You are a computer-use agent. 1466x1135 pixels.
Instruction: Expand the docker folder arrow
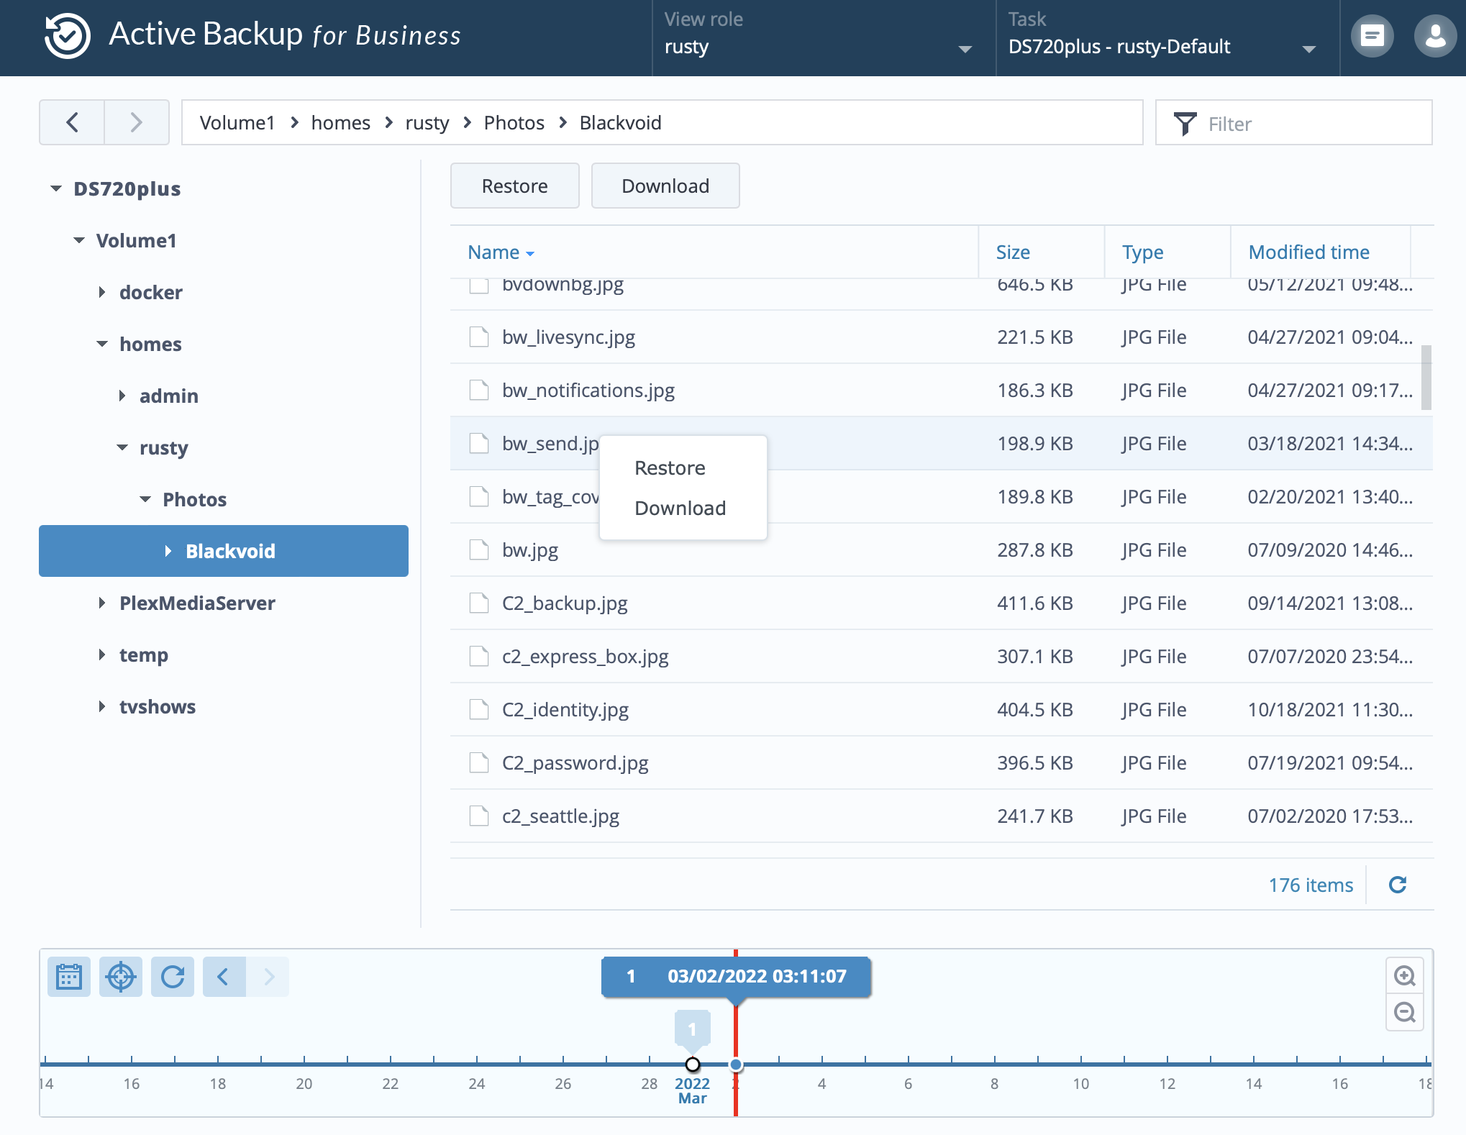(x=102, y=292)
